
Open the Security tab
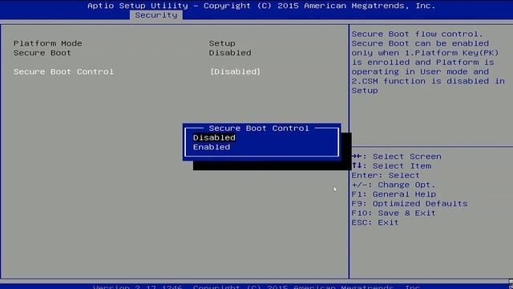point(156,15)
